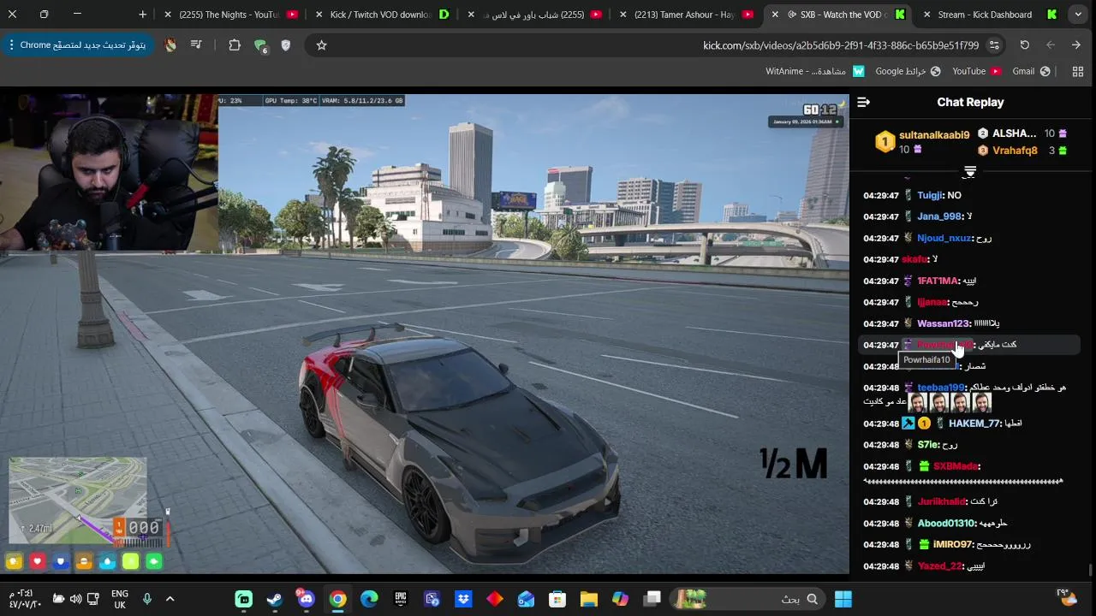
Task: Click username SXBMade in chat
Action: (956, 467)
